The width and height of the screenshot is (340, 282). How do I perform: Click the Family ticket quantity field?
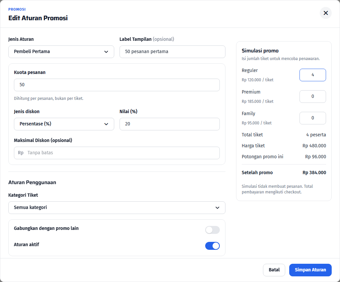(313, 118)
